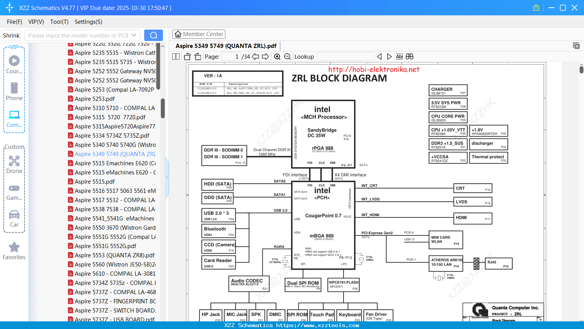This screenshot has width=584, height=329.
Task: Select the Aspire 5349 5749 (QUANTA ZRL).pdf tab
Action: (x=226, y=46)
